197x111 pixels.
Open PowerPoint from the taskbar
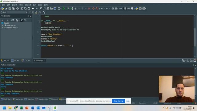pyautogui.click(x=27, y=108)
